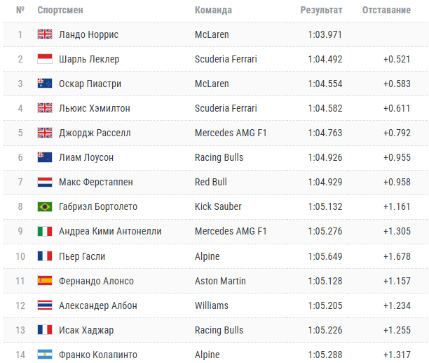The width and height of the screenshot is (429, 363).
Task: Click the Результат column header
Action: (x=321, y=10)
